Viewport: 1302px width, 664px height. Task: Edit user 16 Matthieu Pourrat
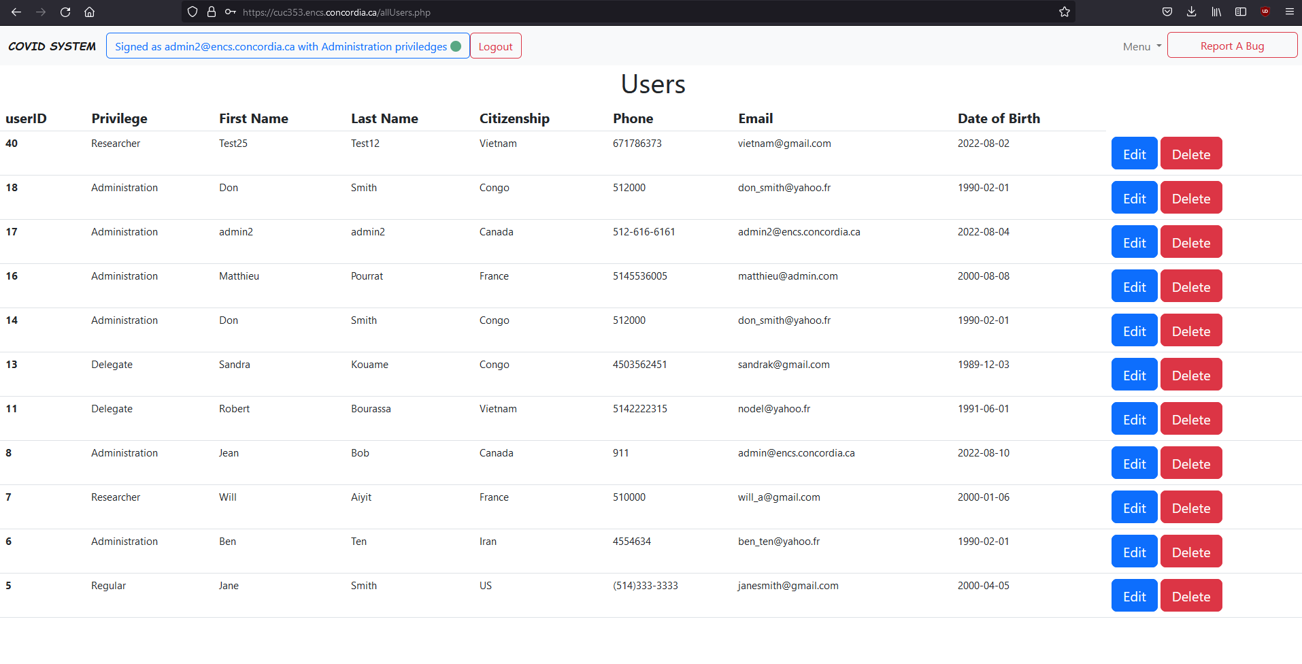[x=1134, y=286]
